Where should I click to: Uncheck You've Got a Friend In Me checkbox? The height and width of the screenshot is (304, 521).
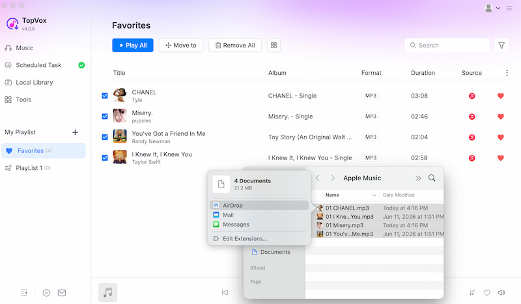tap(105, 137)
